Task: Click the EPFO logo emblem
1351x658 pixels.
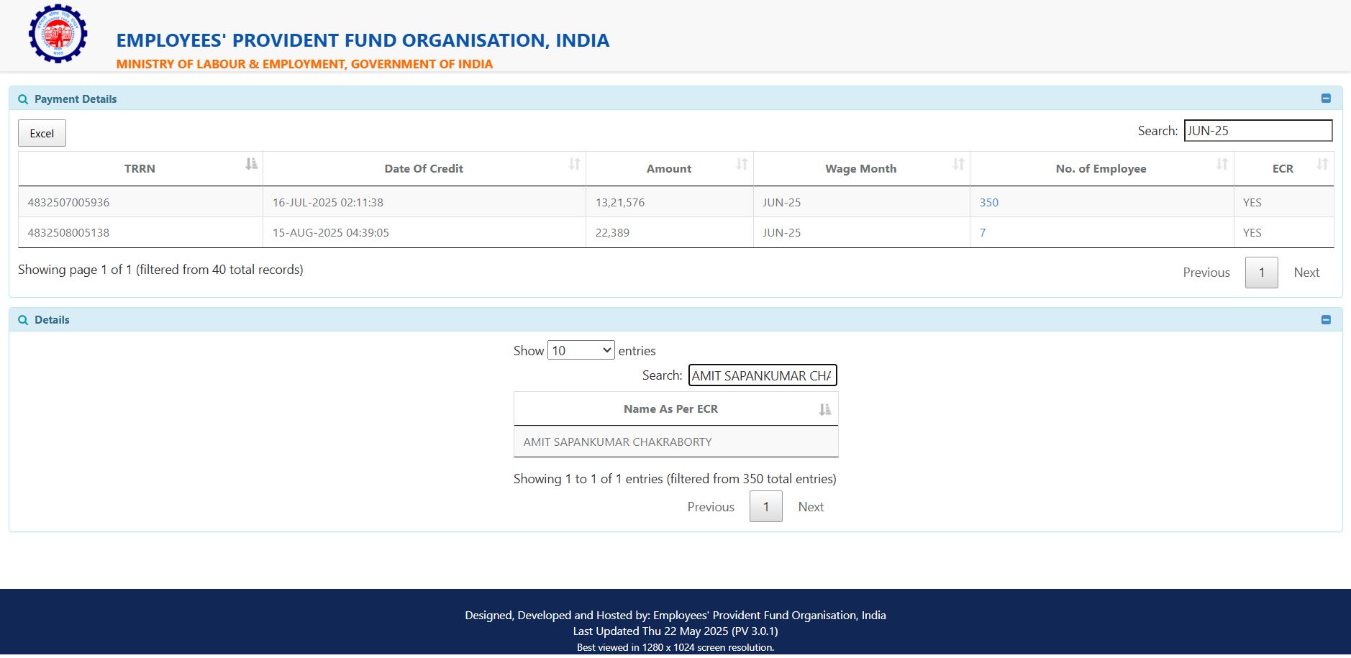Action: click(58, 34)
